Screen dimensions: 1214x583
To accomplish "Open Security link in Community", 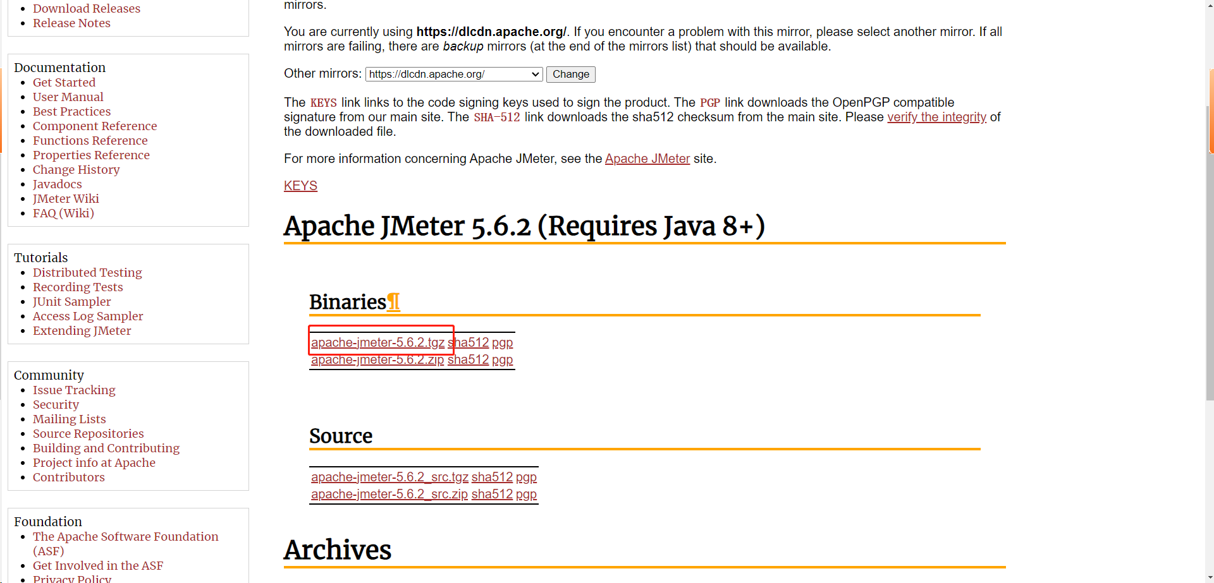I will 56,404.
